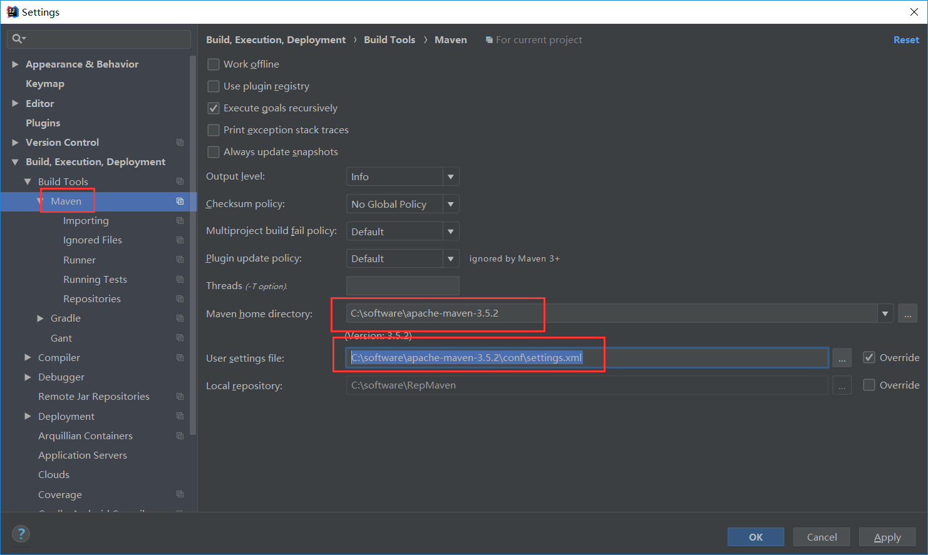
Task: Click the IntelliJ logo in title bar
Action: (x=12, y=12)
